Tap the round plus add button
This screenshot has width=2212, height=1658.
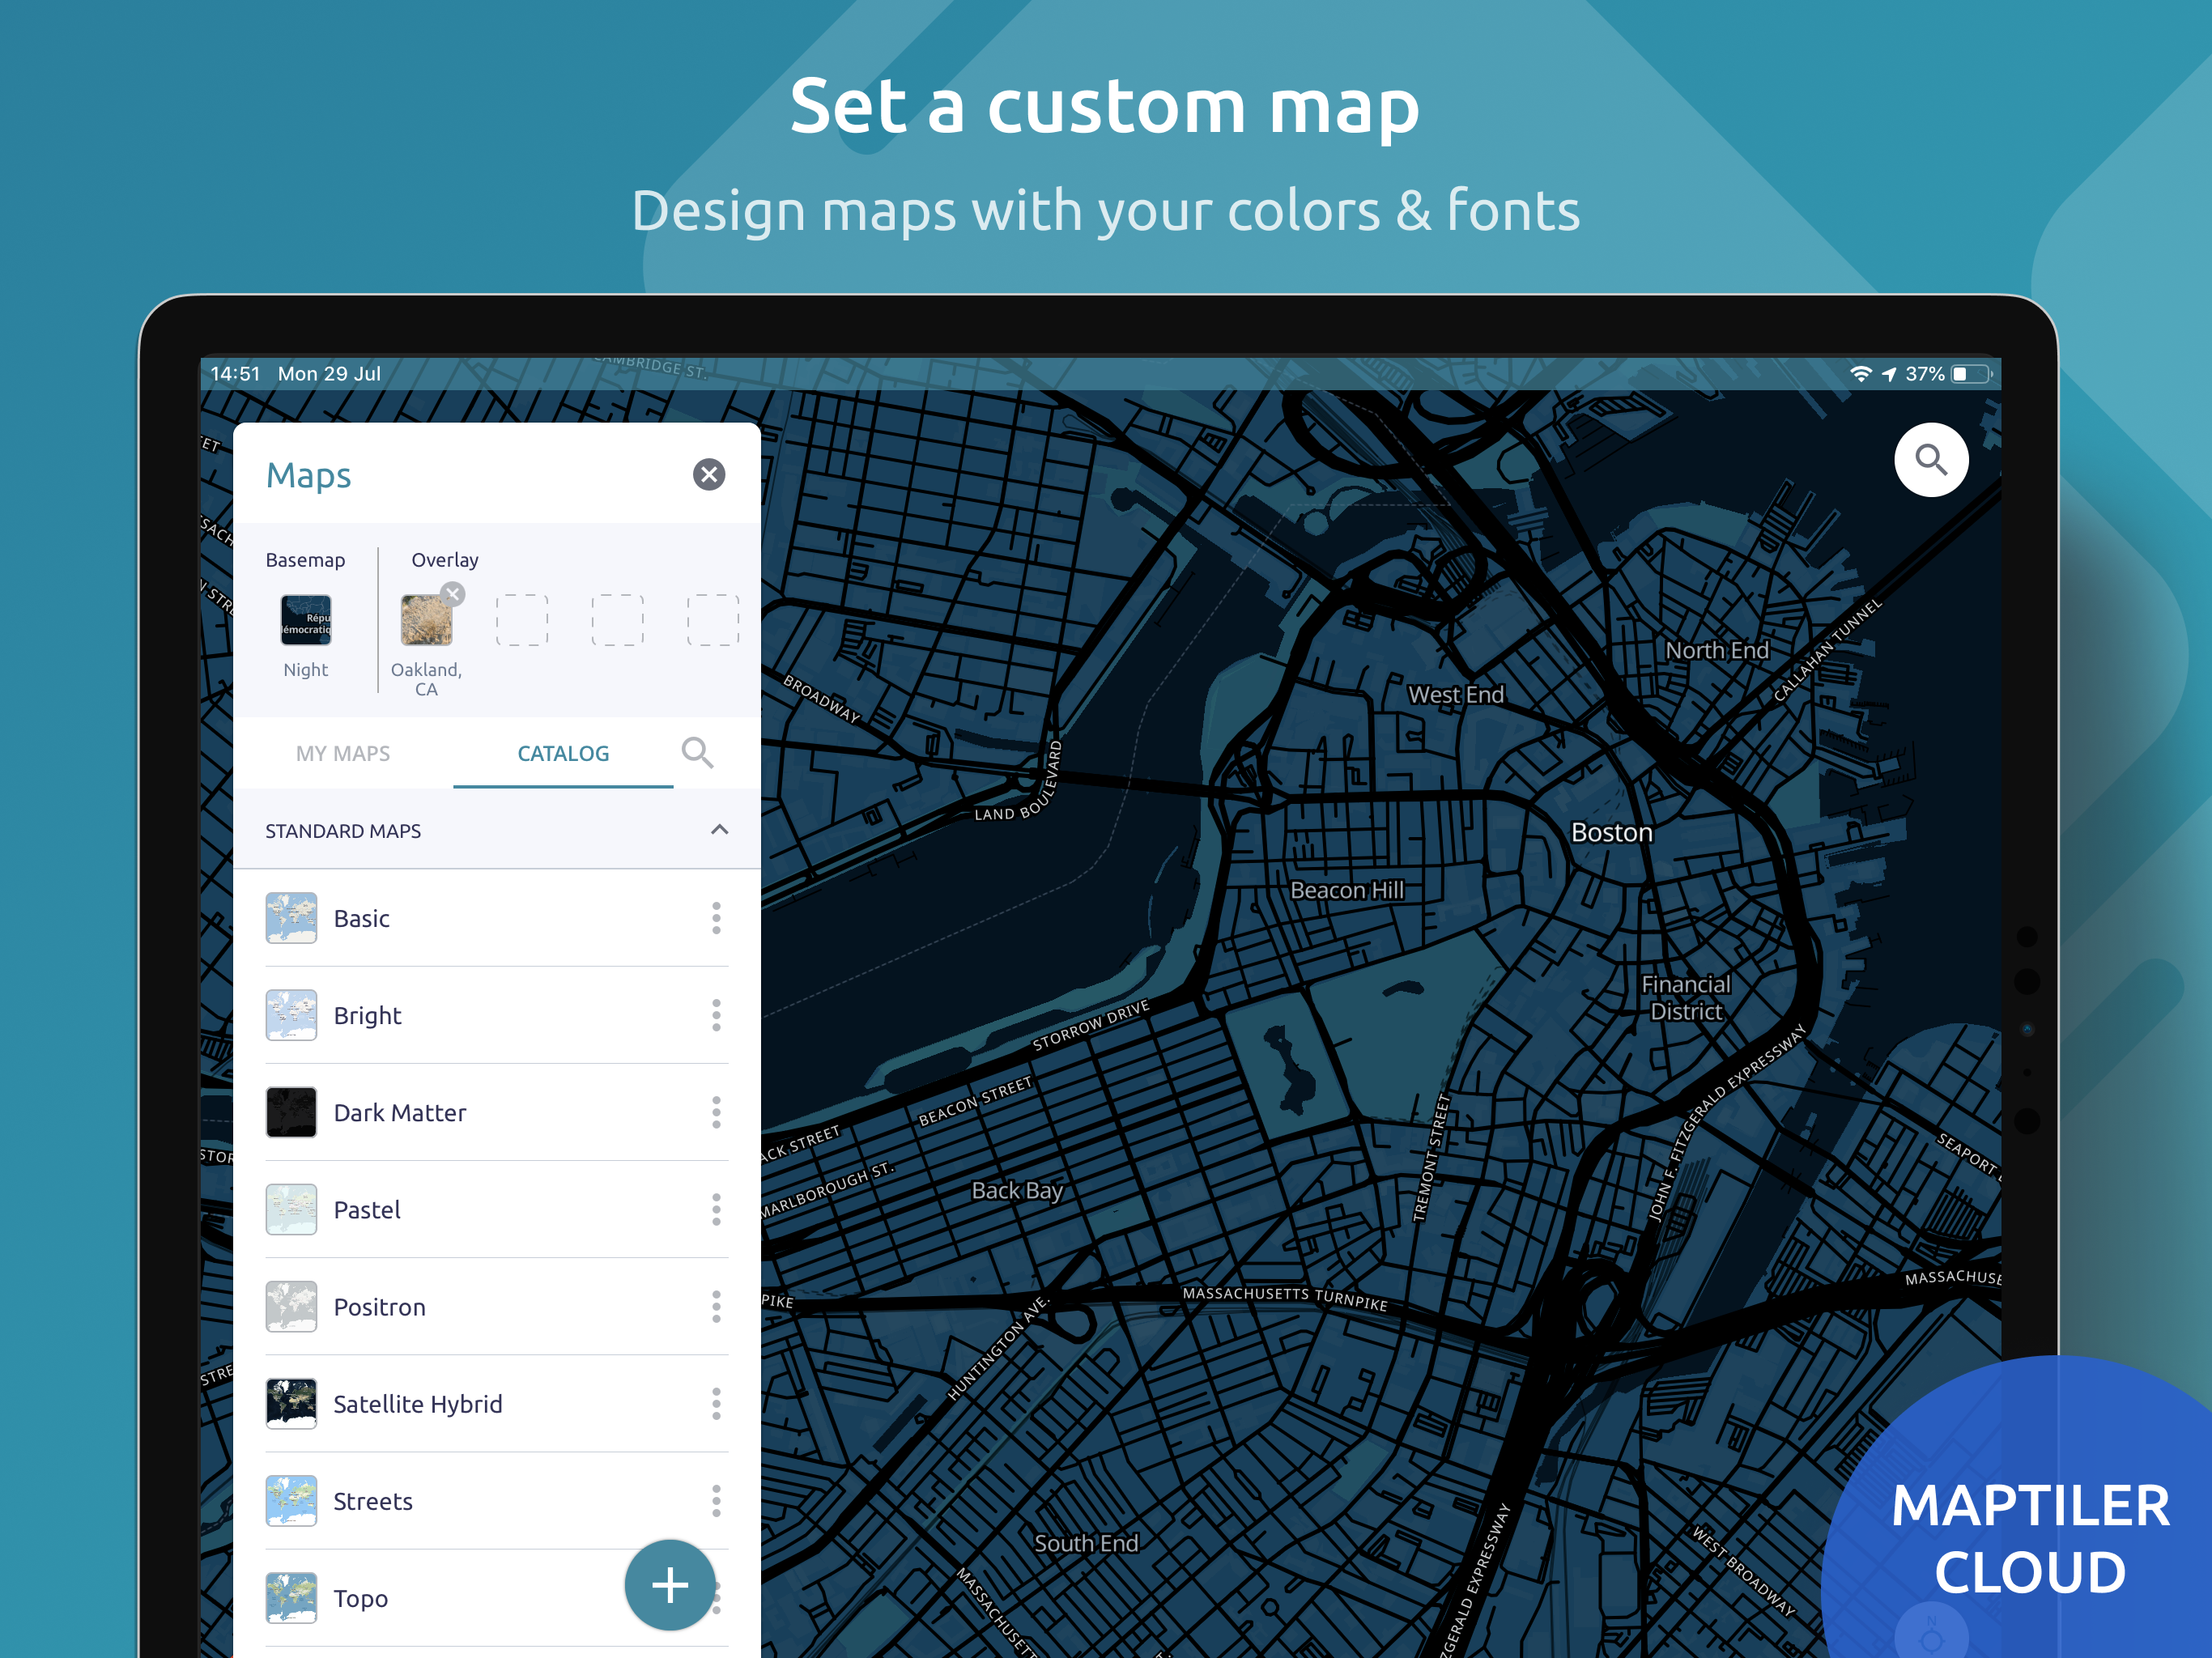(x=669, y=1584)
